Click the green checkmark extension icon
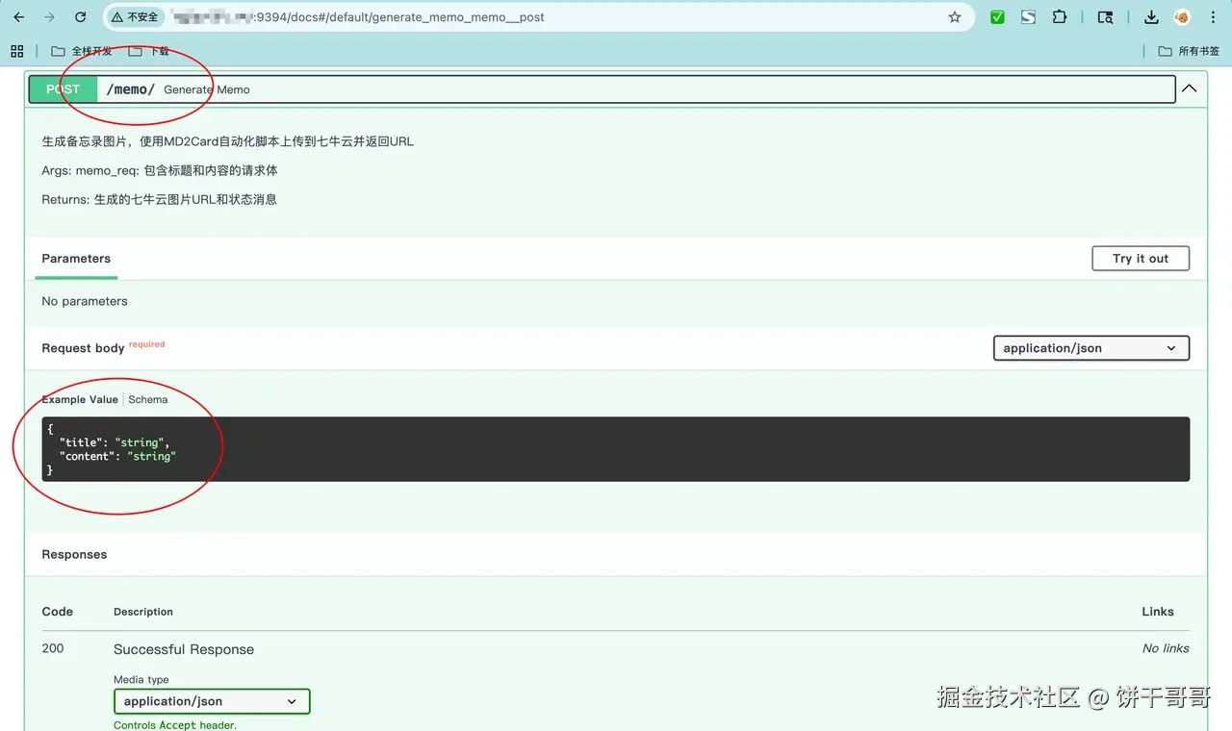 coord(997,16)
